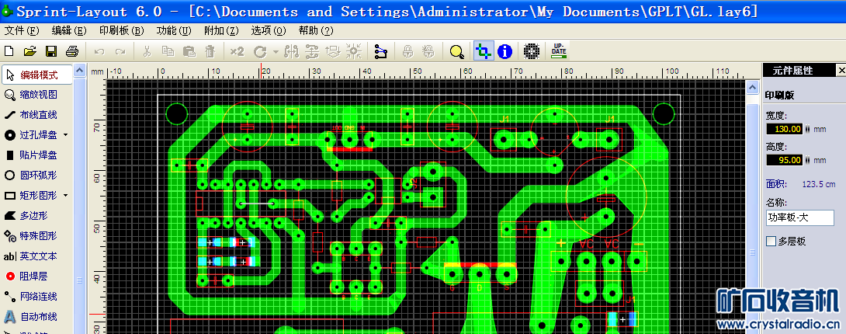The width and height of the screenshot is (846, 334).
Task: Rotate the selection with the circular arrow icon
Action: (261, 52)
